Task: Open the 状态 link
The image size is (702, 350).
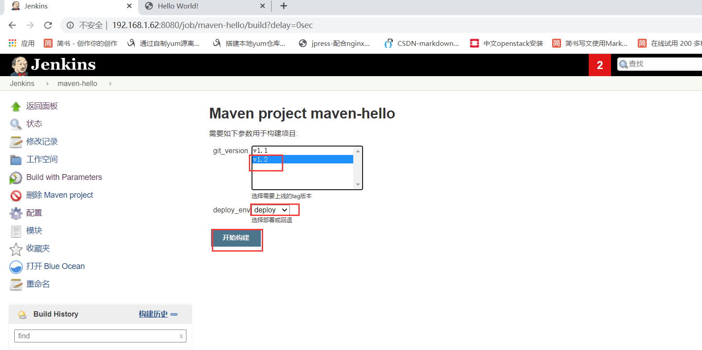Action: [x=34, y=124]
